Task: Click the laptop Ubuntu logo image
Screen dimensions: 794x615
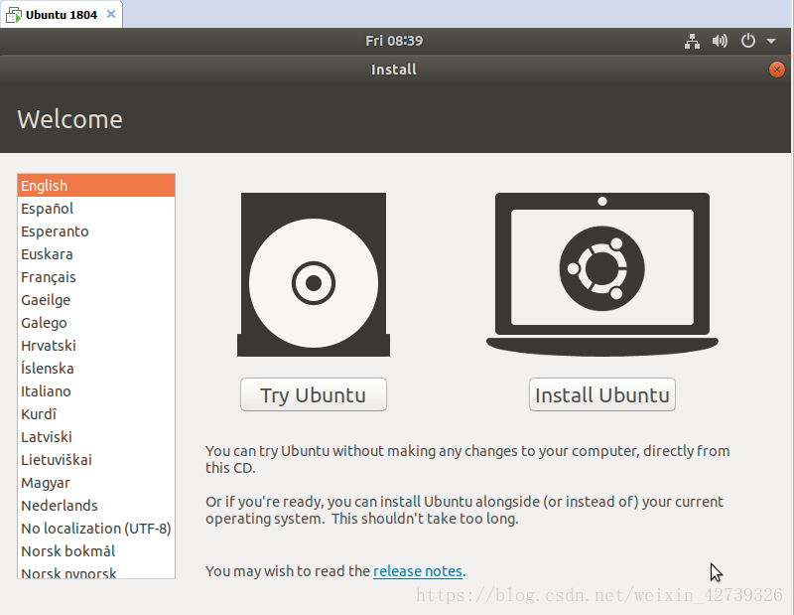Action: 602,274
